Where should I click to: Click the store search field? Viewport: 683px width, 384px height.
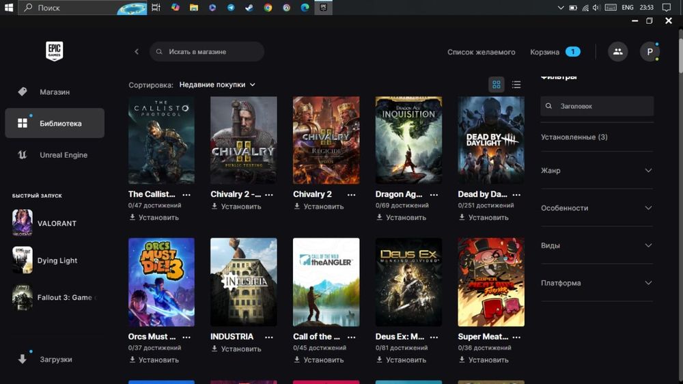click(206, 51)
